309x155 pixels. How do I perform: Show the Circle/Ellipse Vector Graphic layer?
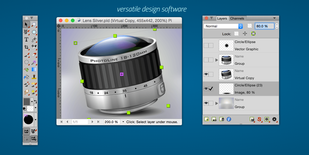(x=206, y=45)
